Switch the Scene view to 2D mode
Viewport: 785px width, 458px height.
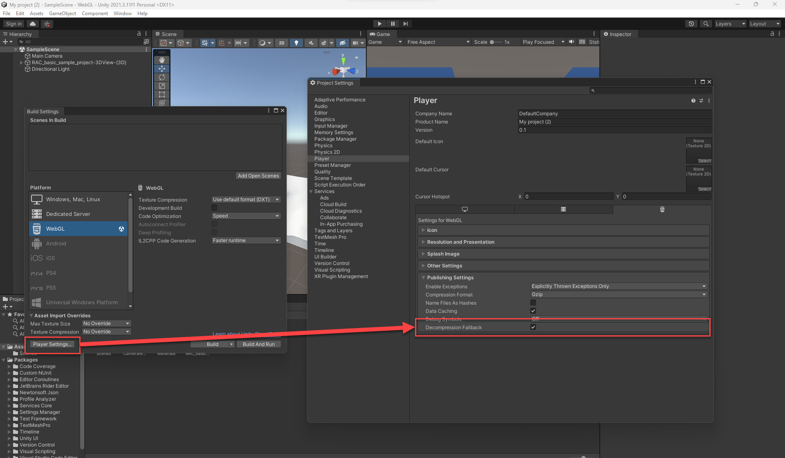(281, 43)
